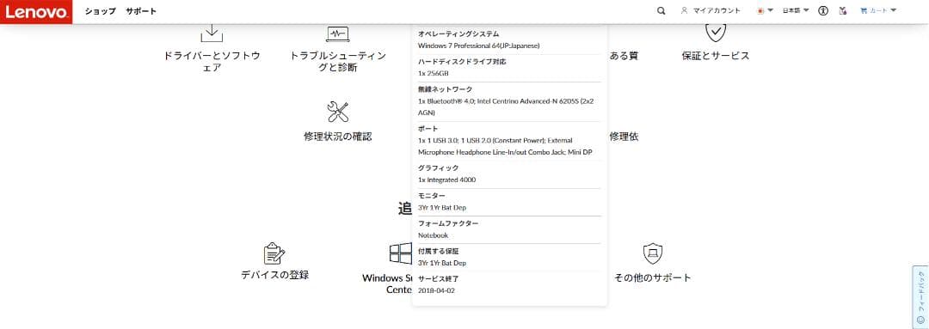
Task: Click 3Yr 1Yr Bat Dep under モニター
Action: coord(441,208)
